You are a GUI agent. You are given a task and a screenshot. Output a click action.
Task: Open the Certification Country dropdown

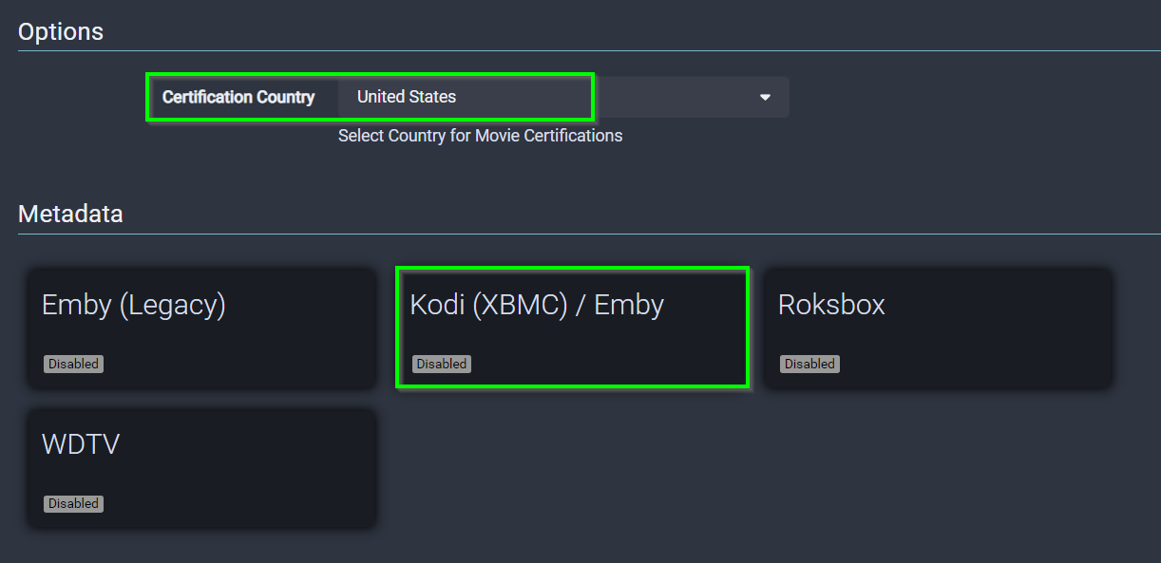pyautogui.click(x=562, y=97)
